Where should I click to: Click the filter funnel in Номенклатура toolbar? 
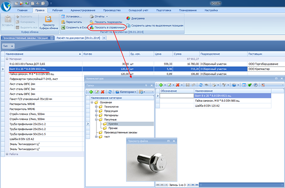(224, 85)
